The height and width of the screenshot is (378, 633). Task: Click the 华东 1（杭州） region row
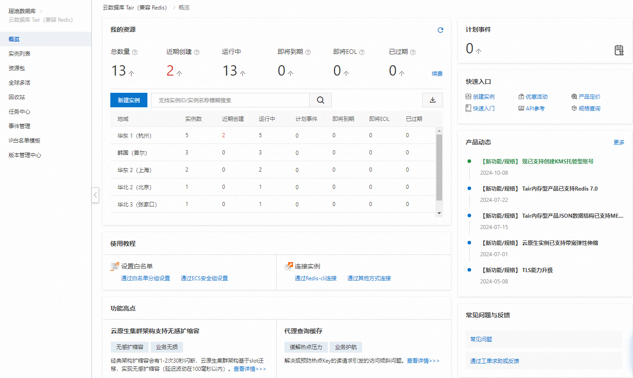pos(273,135)
